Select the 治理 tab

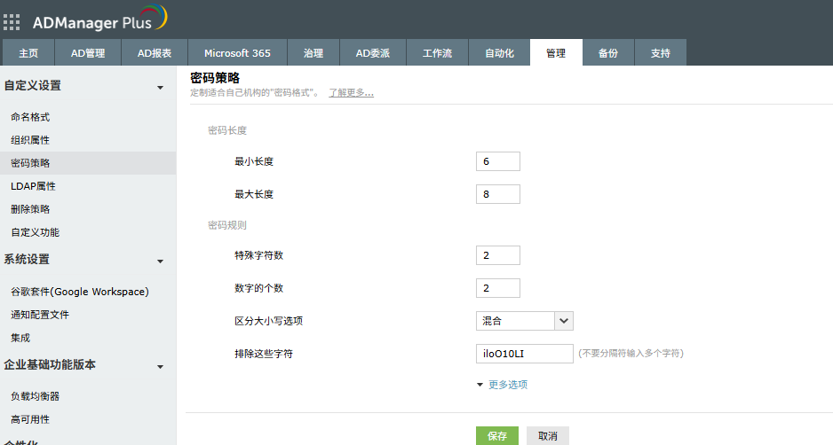click(313, 53)
